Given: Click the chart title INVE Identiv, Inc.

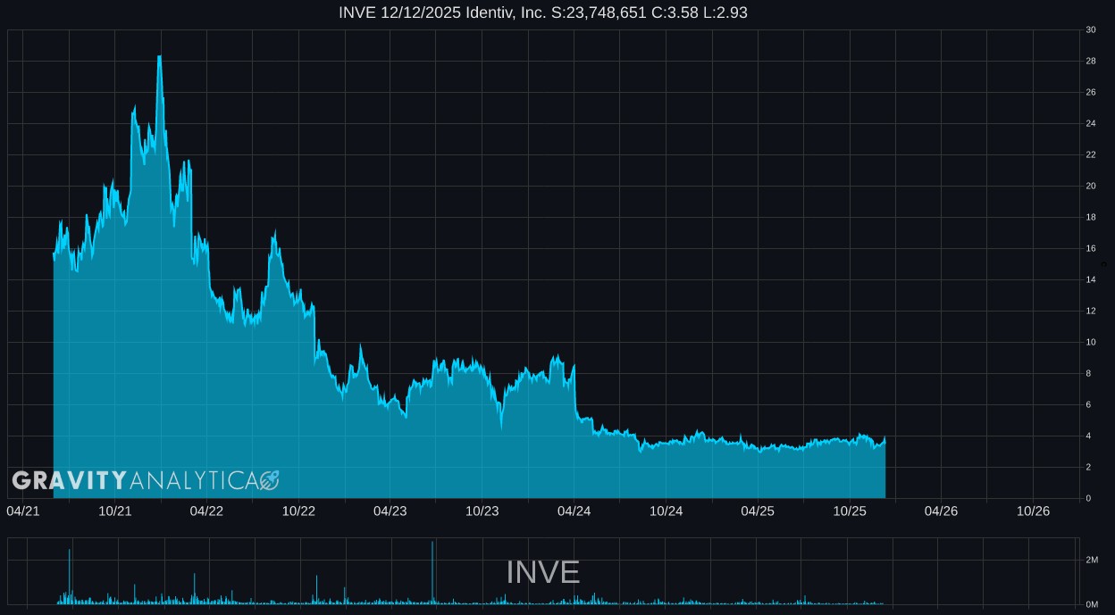Looking at the screenshot, I should [542, 12].
